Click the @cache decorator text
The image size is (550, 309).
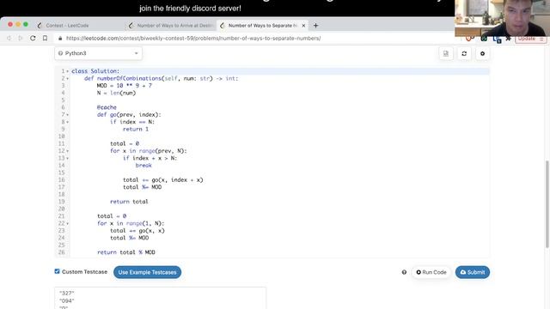pos(107,107)
